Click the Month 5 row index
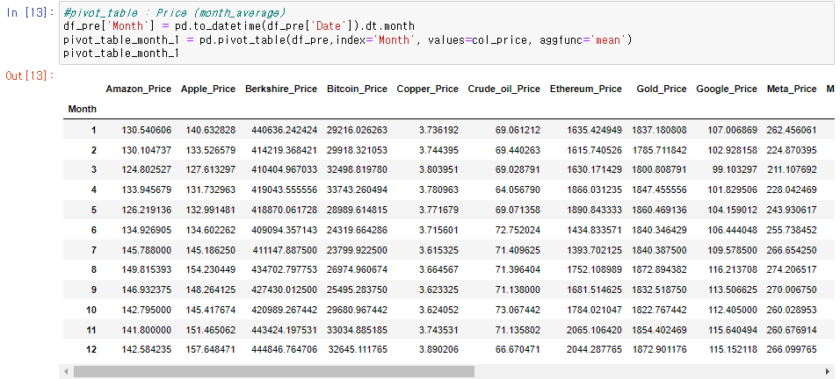This screenshot has height=379, width=840. pos(94,210)
